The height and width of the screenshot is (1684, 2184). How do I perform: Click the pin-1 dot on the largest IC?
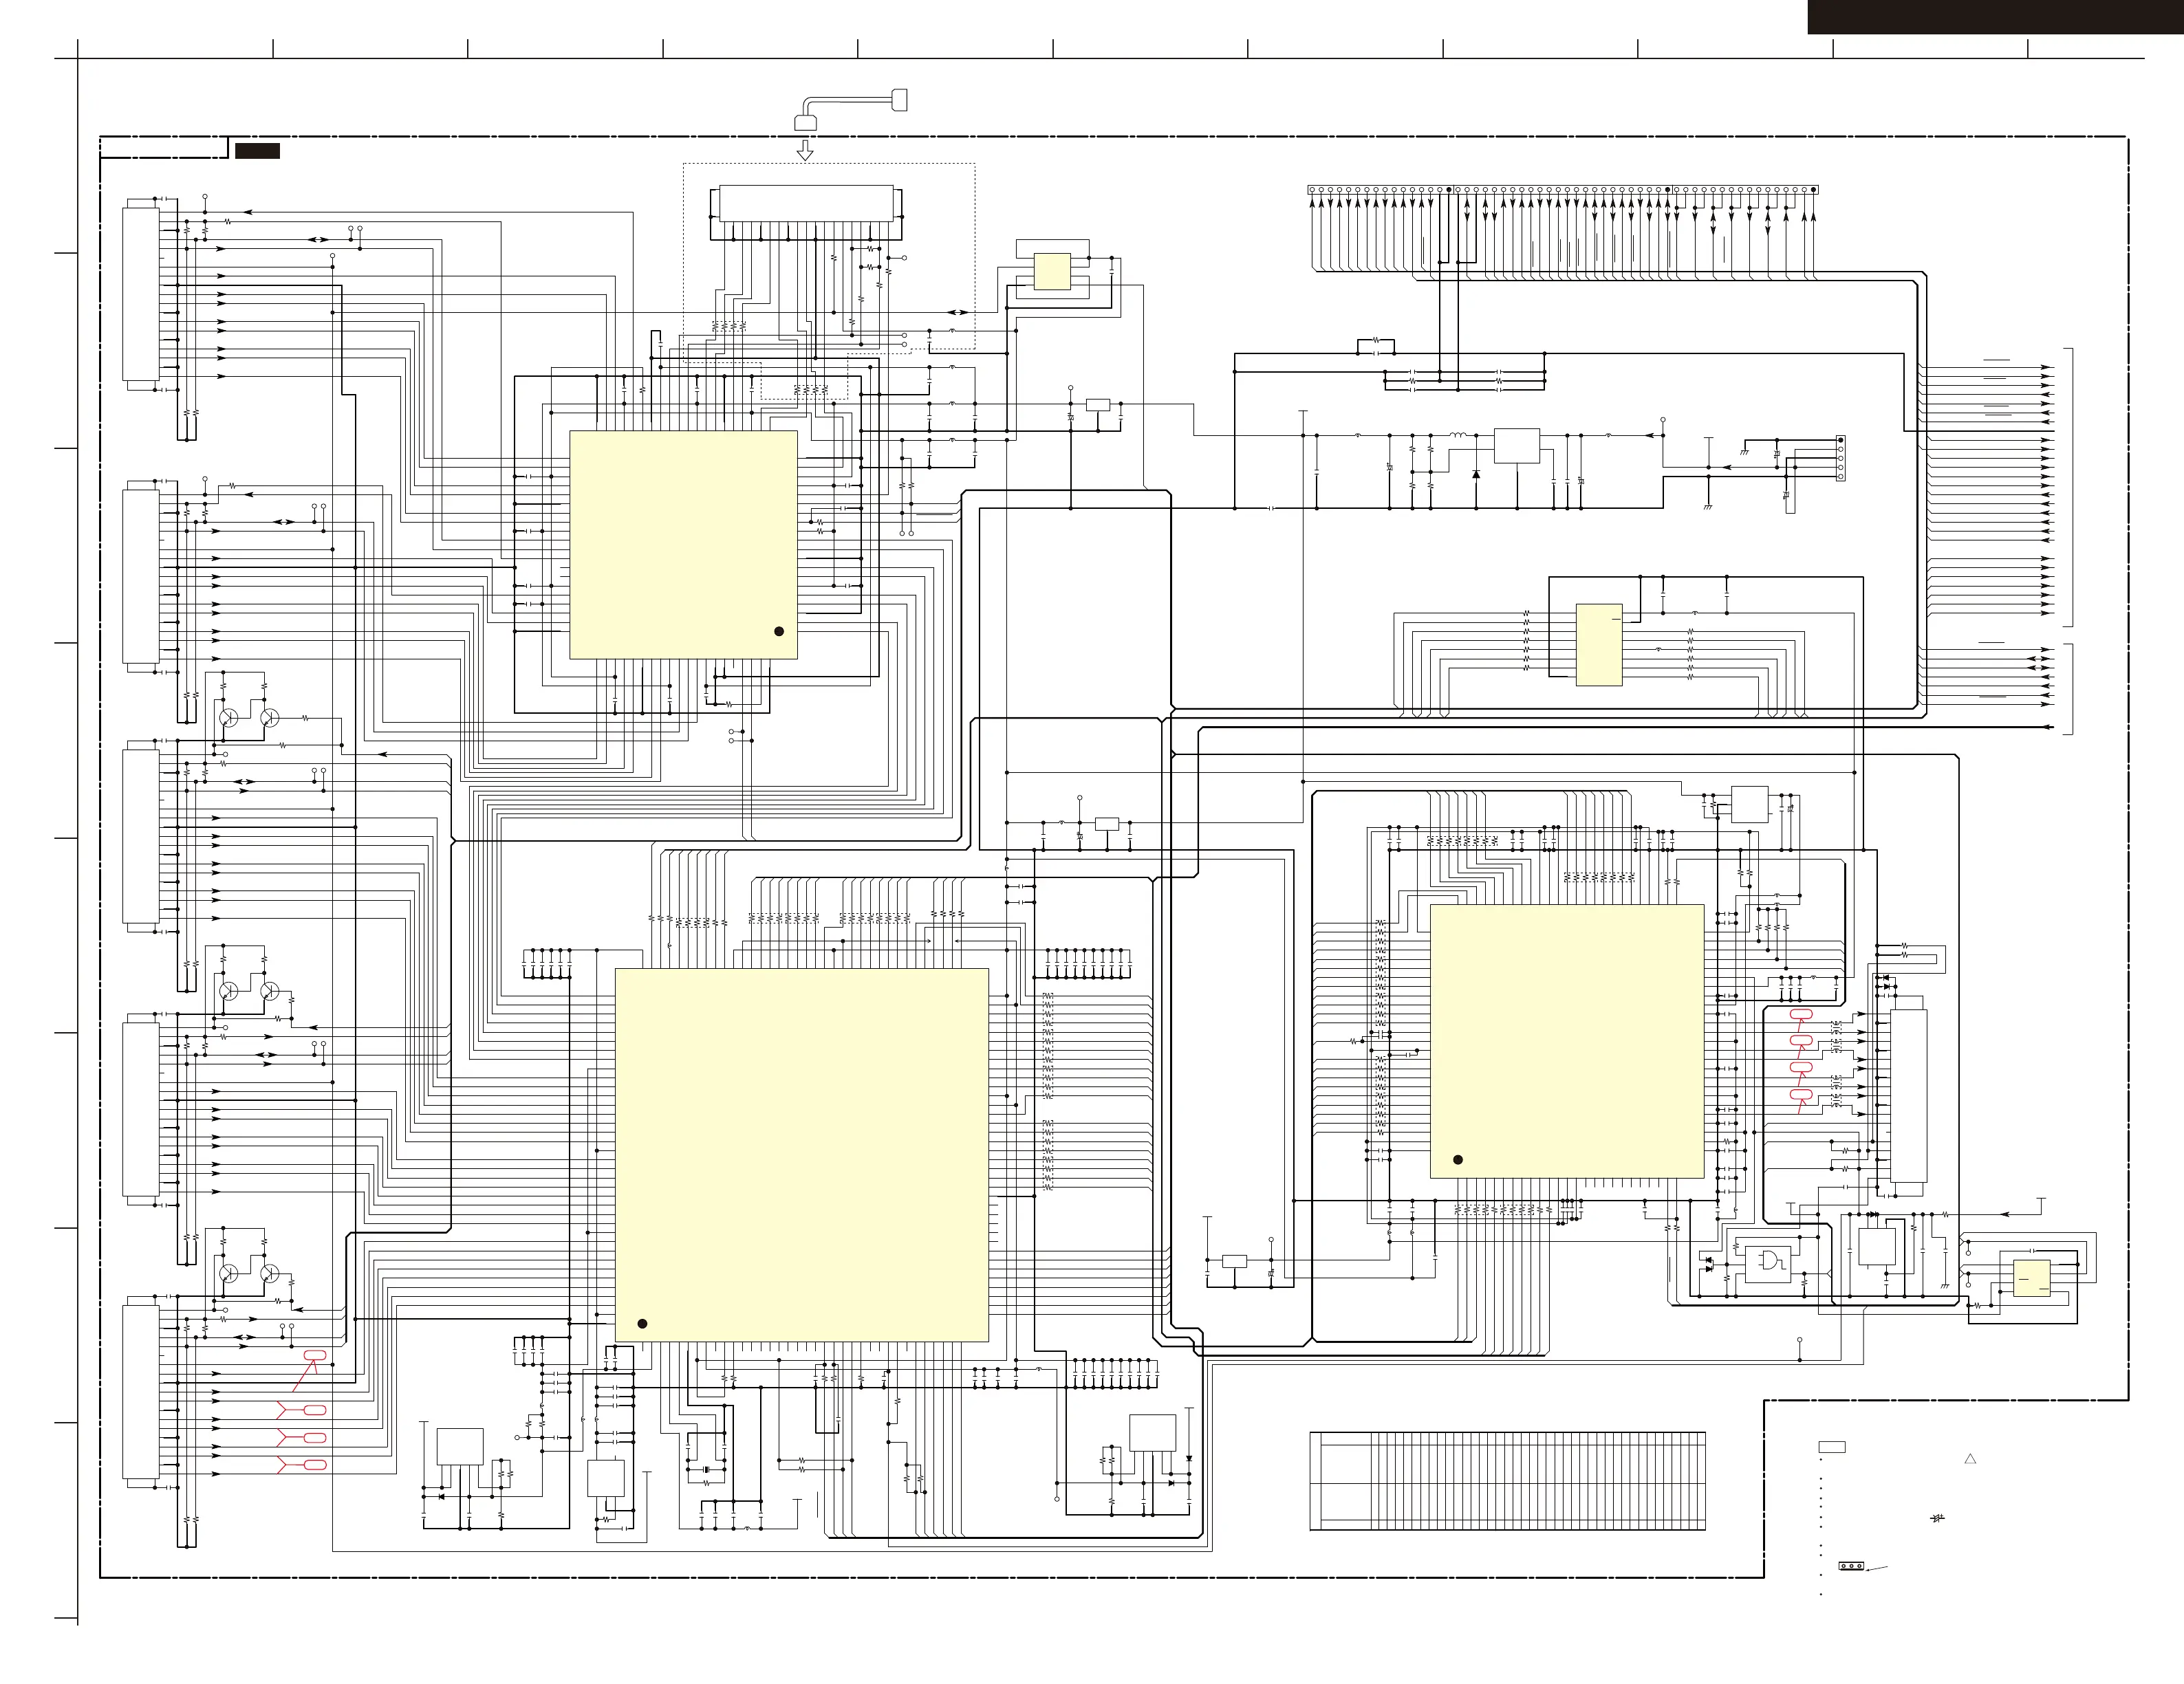pos(642,1323)
